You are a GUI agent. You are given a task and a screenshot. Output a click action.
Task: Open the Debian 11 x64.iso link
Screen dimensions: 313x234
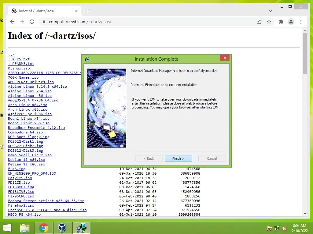pyautogui.click(x=26, y=160)
